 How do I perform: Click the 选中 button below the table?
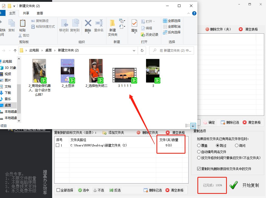point(83,190)
